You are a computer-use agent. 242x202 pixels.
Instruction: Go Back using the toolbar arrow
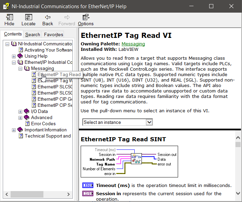pyautogui.click(x=48, y=17)
